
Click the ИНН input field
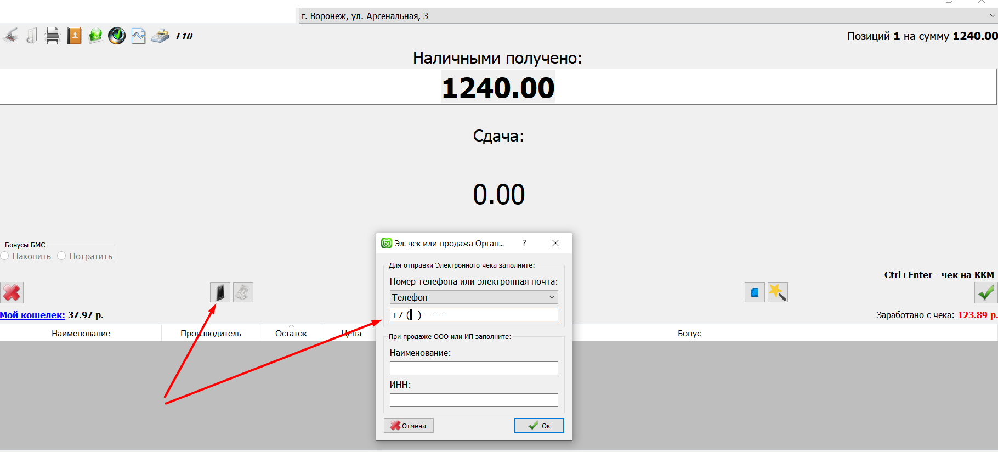click(474, 400)
